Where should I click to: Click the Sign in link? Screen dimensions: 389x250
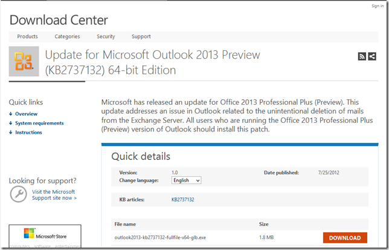coord(378,5)
